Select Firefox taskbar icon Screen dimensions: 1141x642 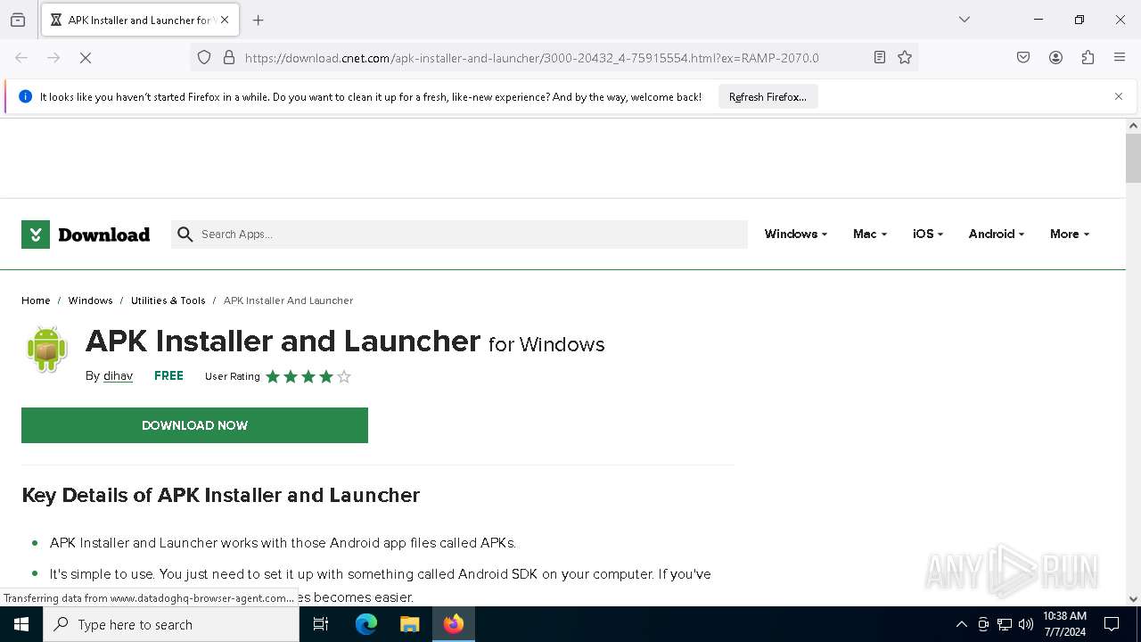pos(454,624)
